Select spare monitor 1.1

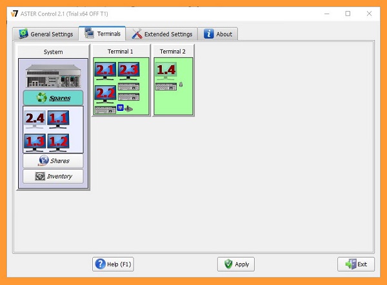58,120
